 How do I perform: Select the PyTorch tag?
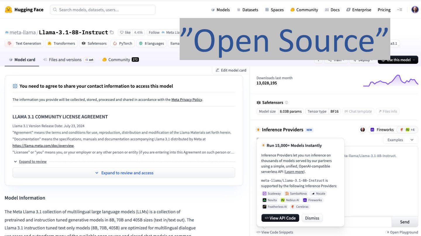[x=122, y=43]
